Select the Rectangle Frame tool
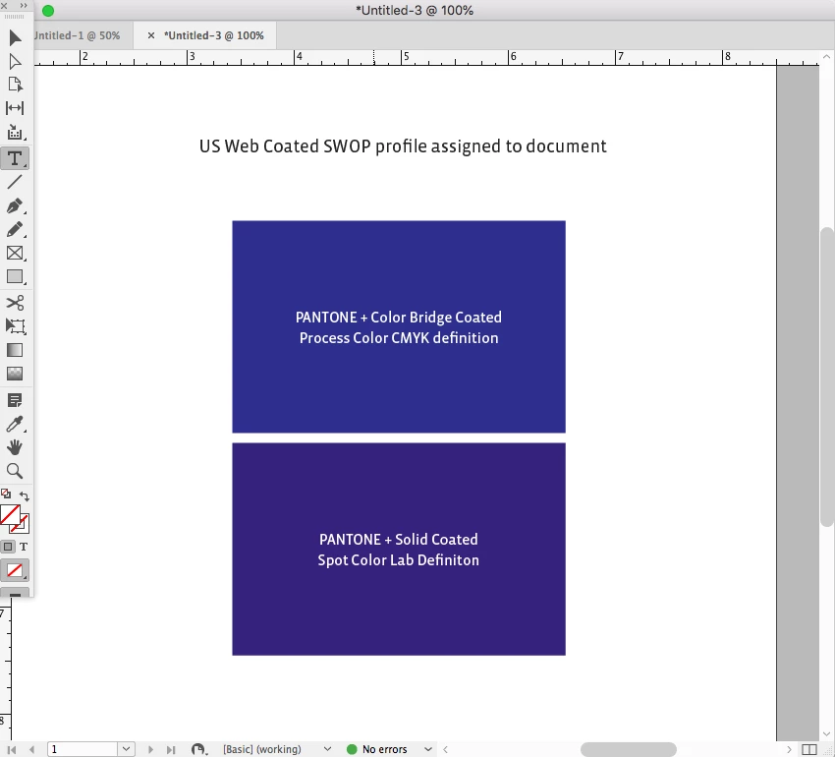 coord(15,253)
